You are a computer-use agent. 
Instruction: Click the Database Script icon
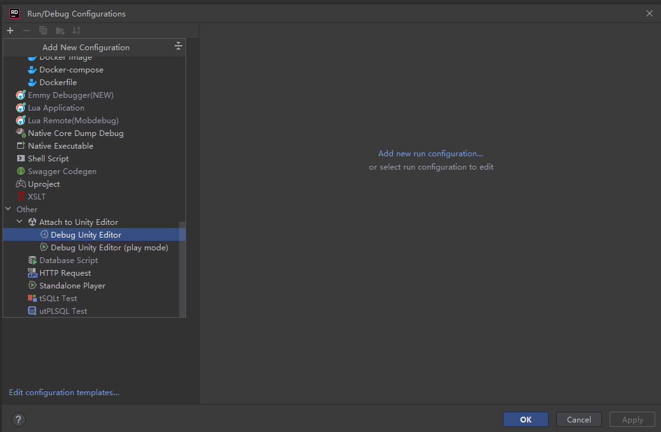coord(32,260)
